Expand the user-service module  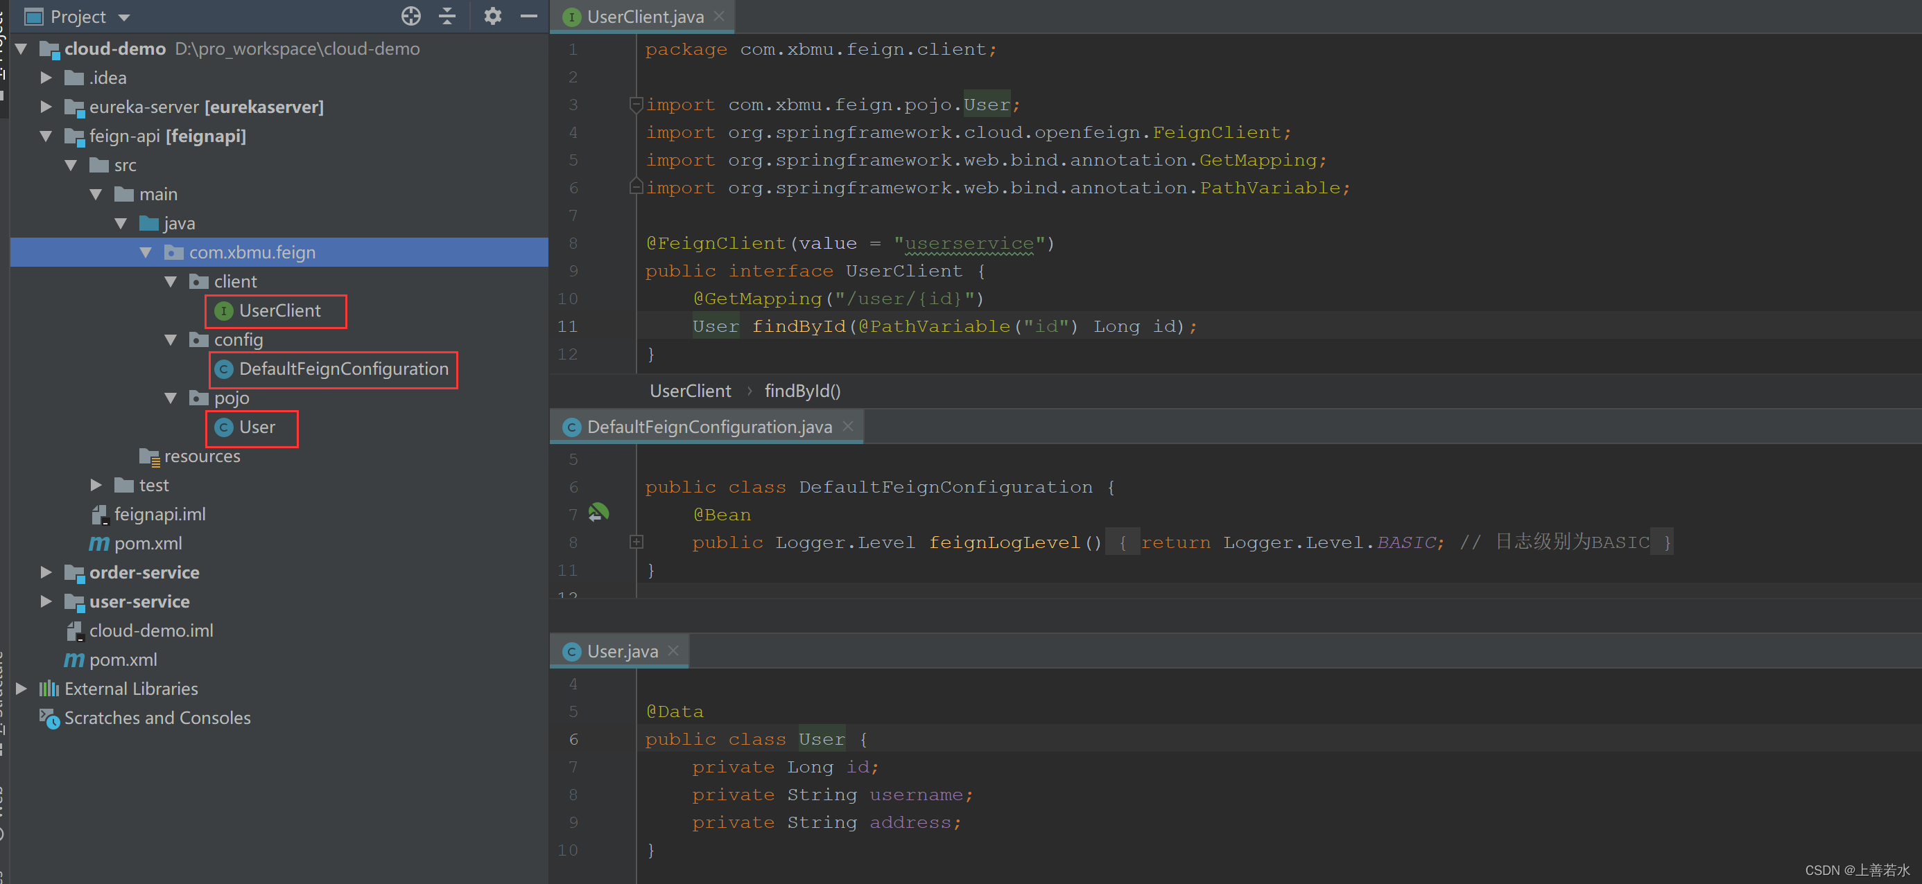[46, 601]
